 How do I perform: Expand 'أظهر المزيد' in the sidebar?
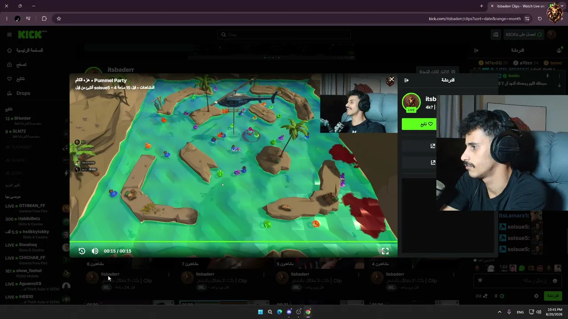point(12,185)
